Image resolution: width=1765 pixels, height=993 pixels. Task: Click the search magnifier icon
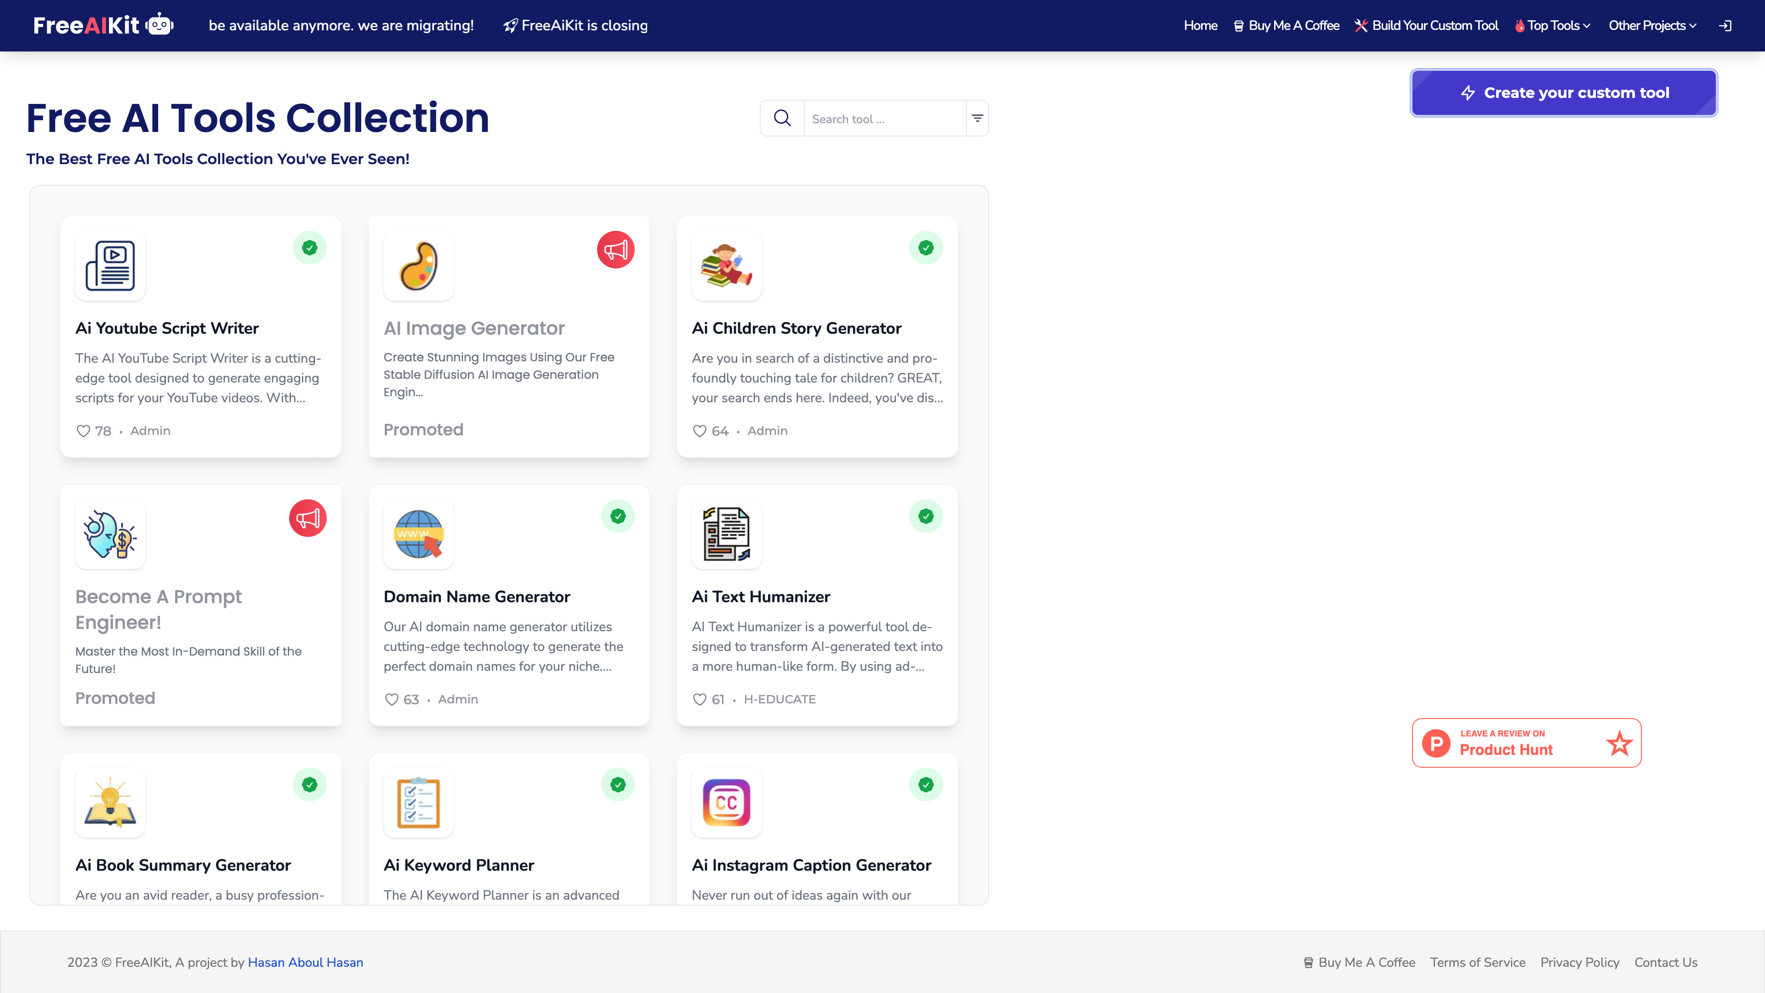point(782,119)
